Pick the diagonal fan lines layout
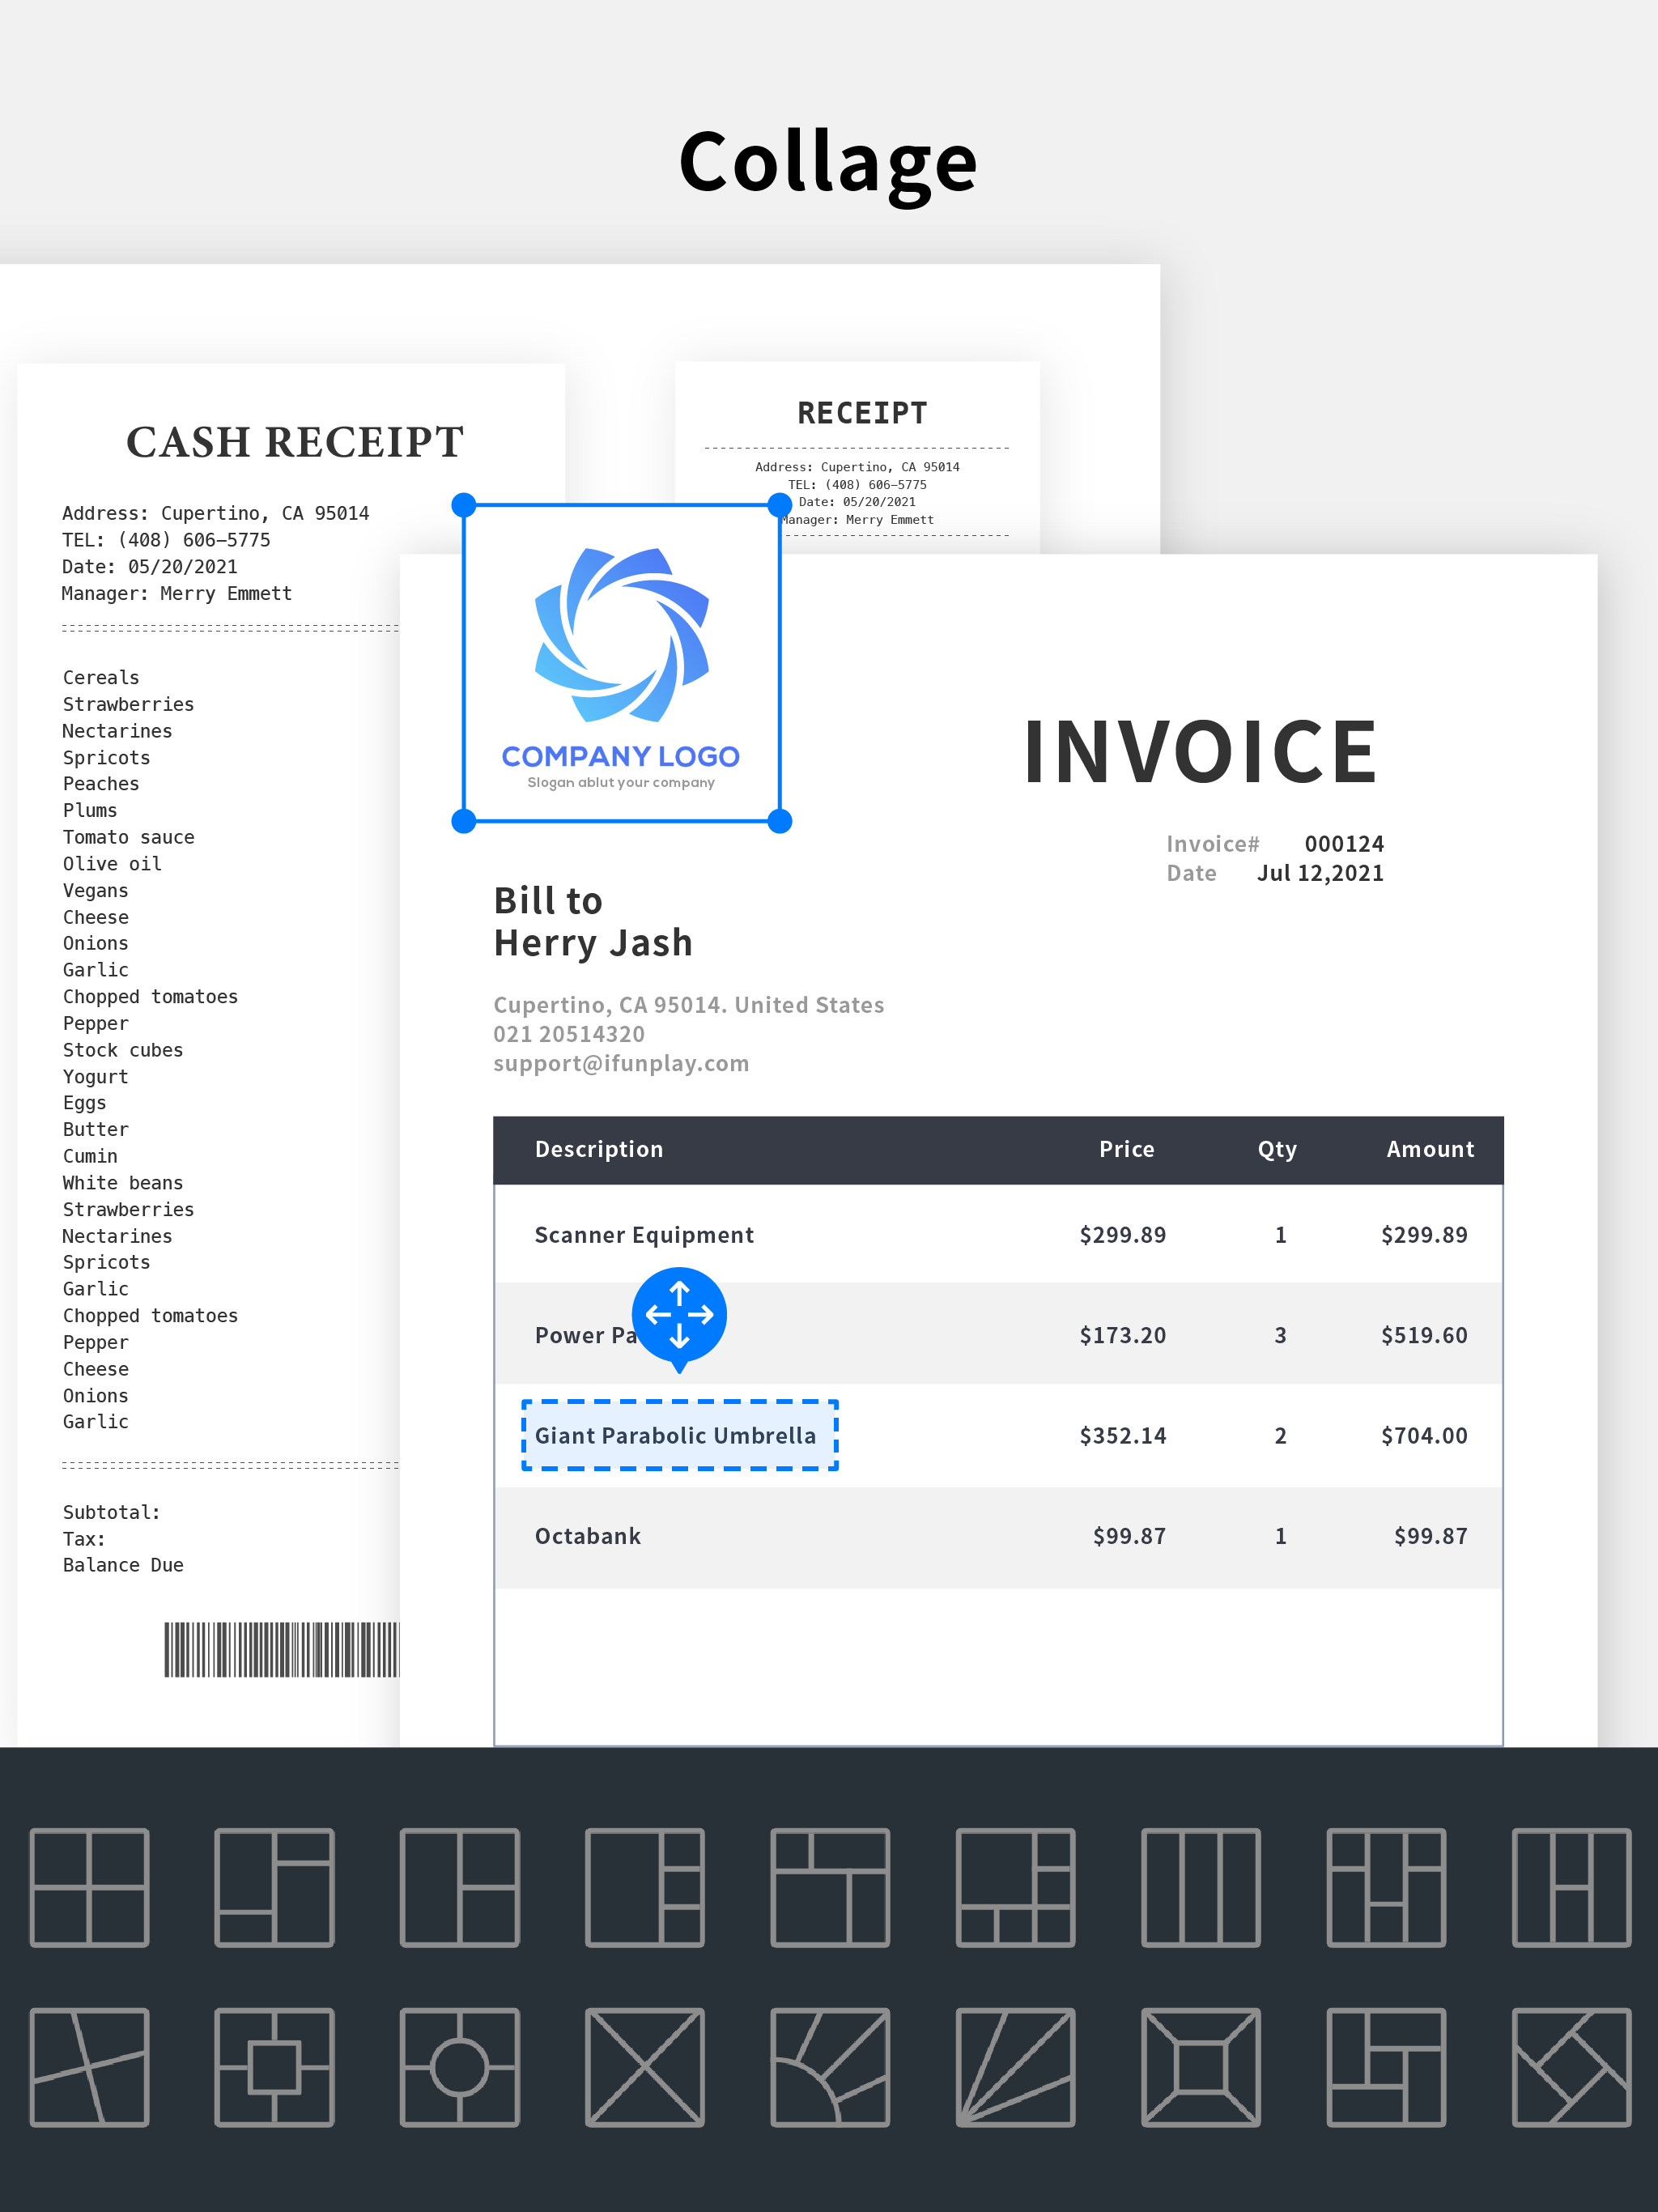This screenshot has width=1658, height=2212. tap(1015, 2066)
